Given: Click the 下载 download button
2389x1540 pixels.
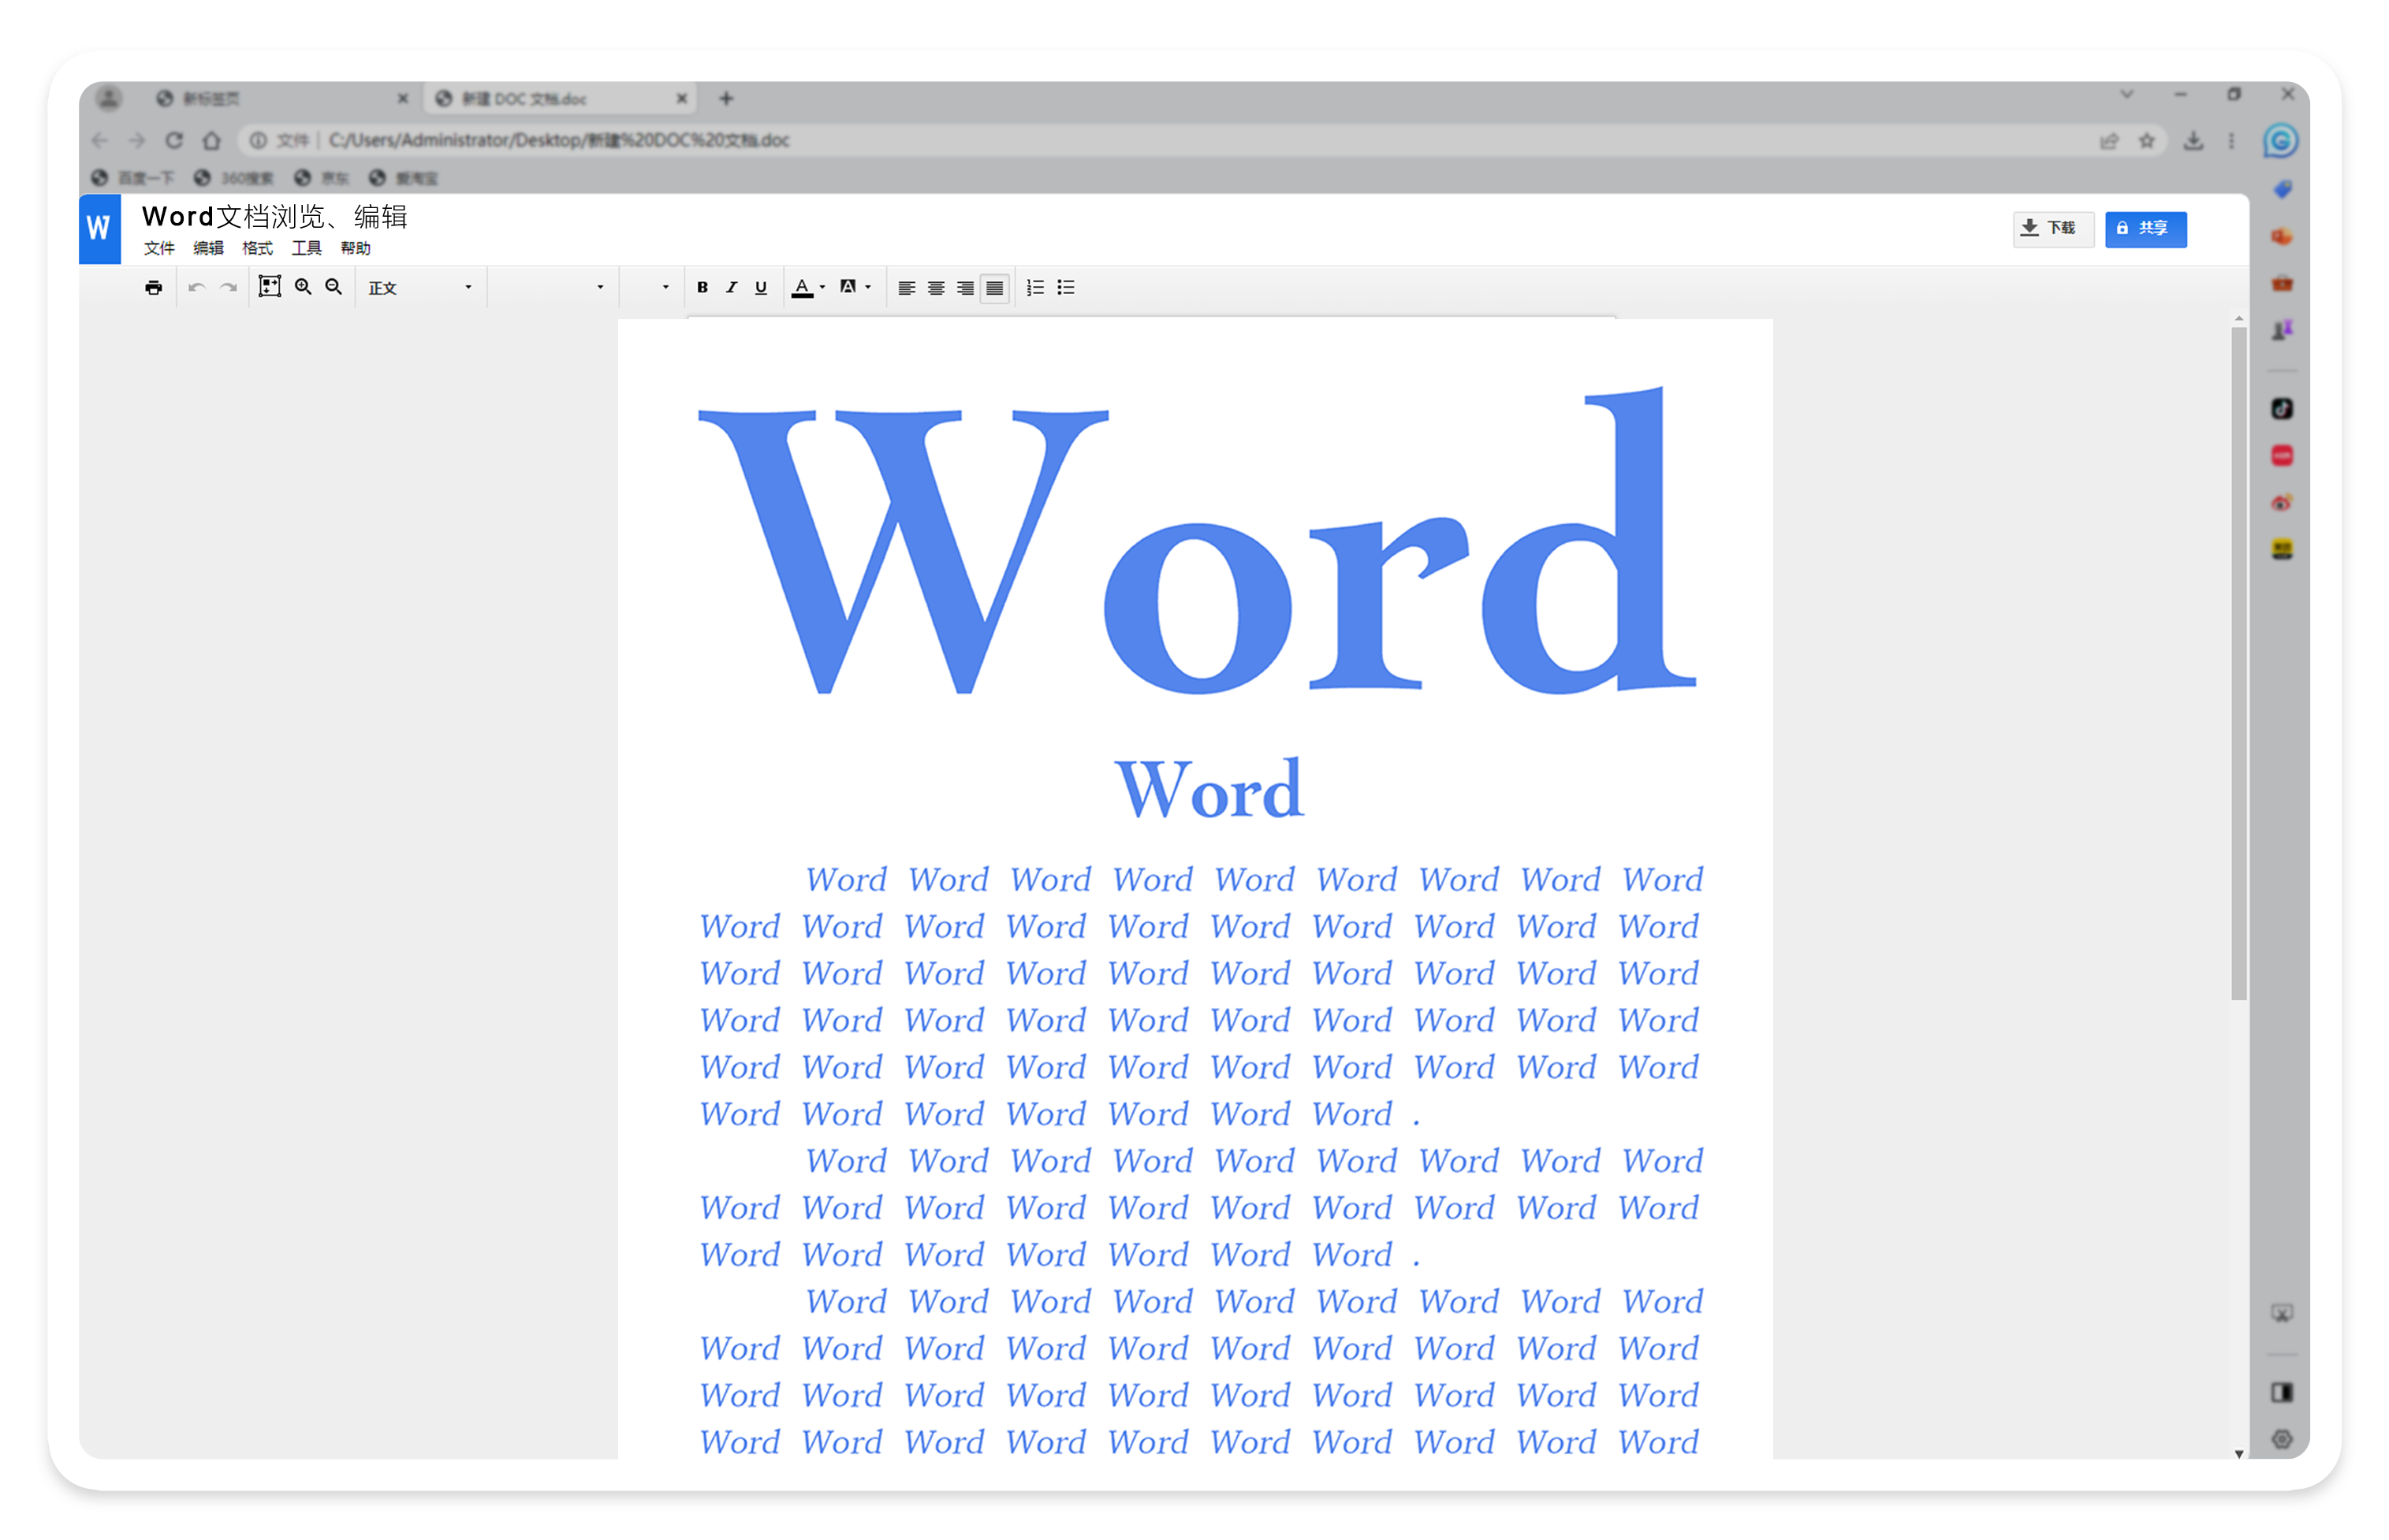Looking at the screenshot, I should coord(2053,229).
